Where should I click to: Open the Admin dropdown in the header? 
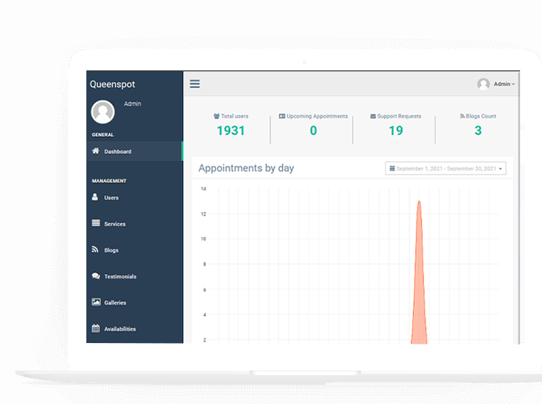point(497,84)
